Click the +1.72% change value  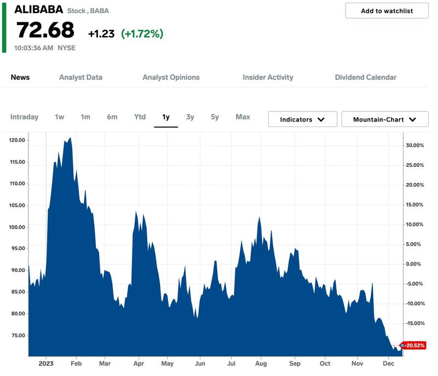coord(142,34)
